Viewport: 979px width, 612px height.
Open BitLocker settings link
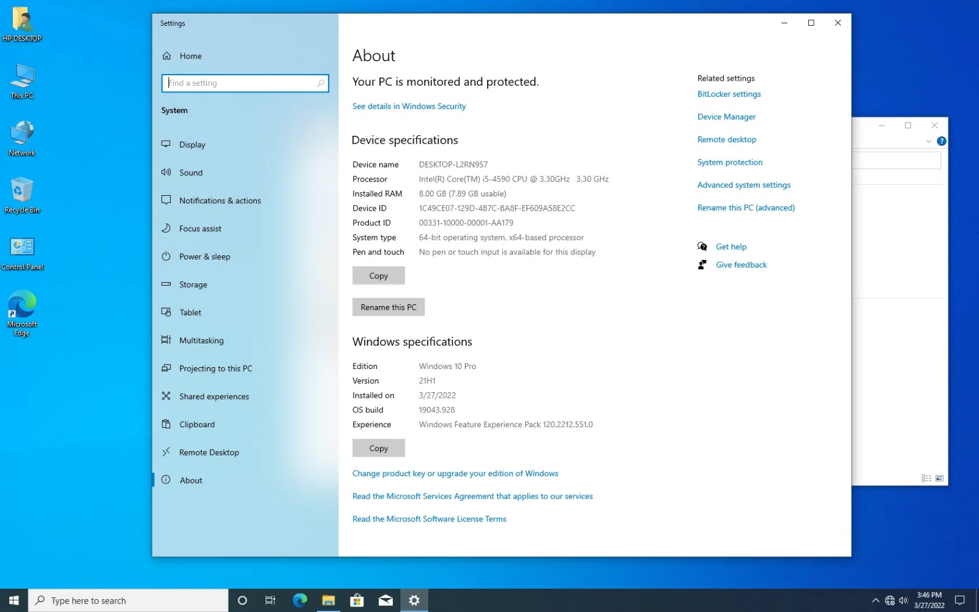click(x=729, y=94)
